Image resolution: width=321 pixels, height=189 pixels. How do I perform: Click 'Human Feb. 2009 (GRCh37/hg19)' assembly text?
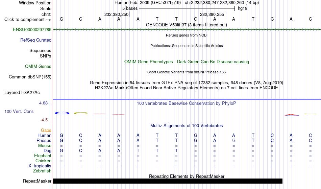click(148, 3)
